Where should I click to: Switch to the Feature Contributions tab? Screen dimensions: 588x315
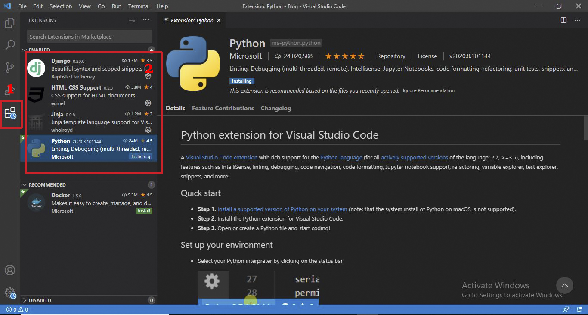point(223,108)
